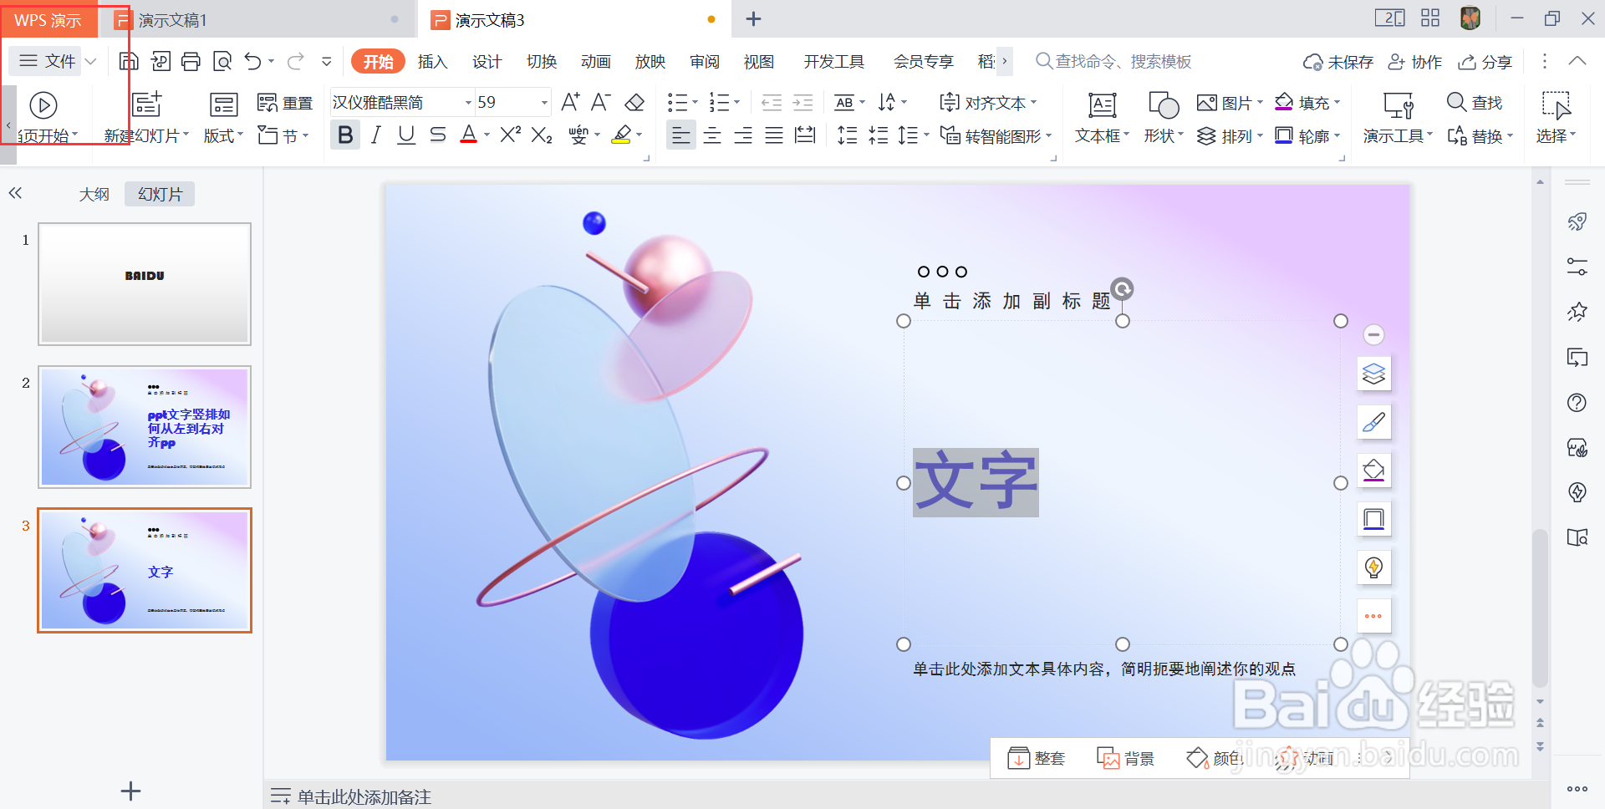Image resolution: width=1605 pixels, height=809 pixels.
Task: Switch to Insert 插入 tab
Action: click(432, 61)
